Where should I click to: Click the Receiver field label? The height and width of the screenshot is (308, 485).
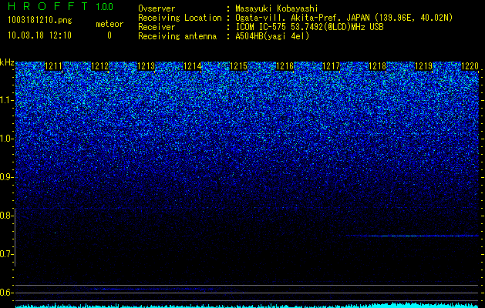[157, 27]
